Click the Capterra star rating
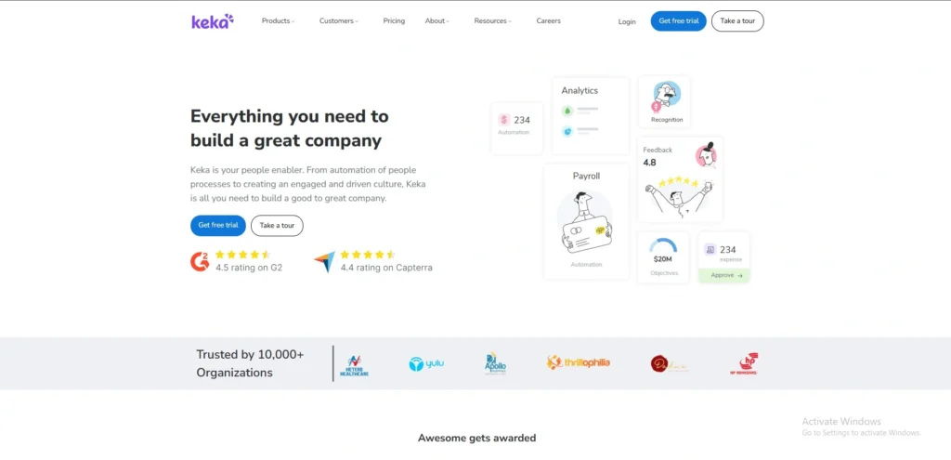This screenshot has width=951, height=460. point(368,255)
